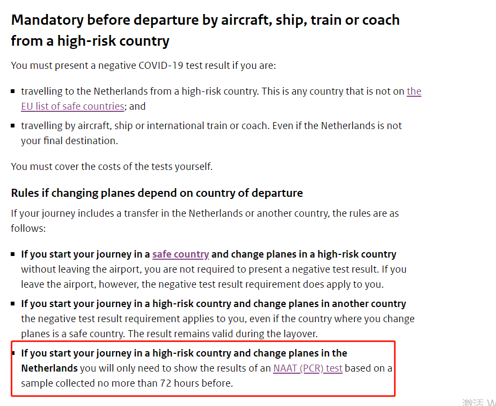Screen dimensions: 496x406
Task: Click the bold "Netherlands" word in the red box
Action: pos(49,368)
